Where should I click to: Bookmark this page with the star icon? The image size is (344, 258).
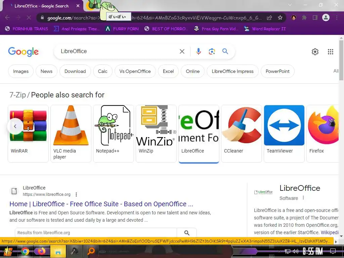(280, 17)
